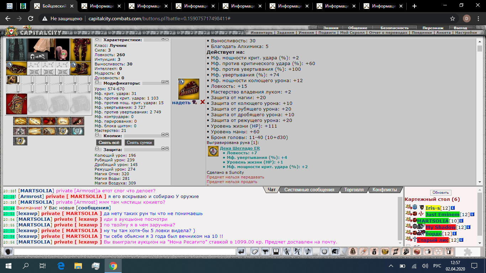Select the Чат tab
486x273 pixels.
pos(271,190)
